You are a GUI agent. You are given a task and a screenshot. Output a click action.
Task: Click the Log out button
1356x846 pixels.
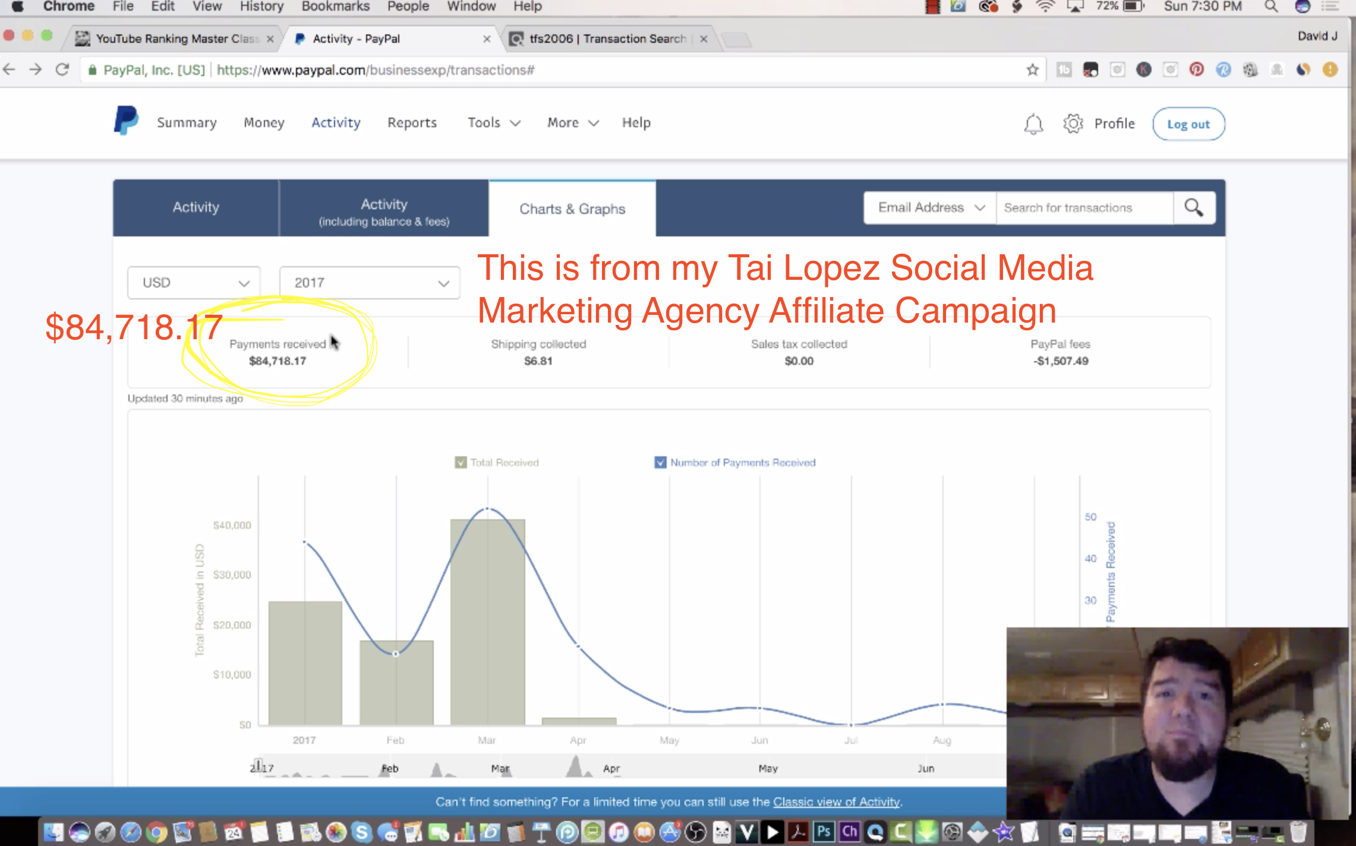pos(1188,124)
